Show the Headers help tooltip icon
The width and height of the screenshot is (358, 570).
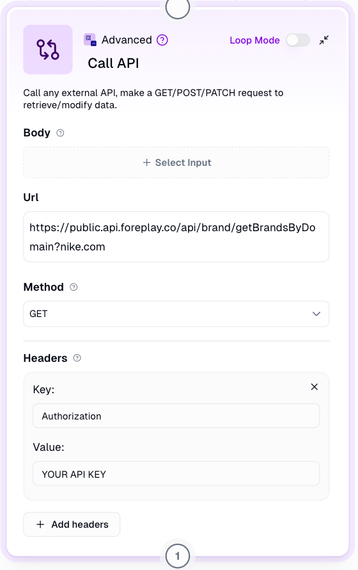click(x=77, y=358)
